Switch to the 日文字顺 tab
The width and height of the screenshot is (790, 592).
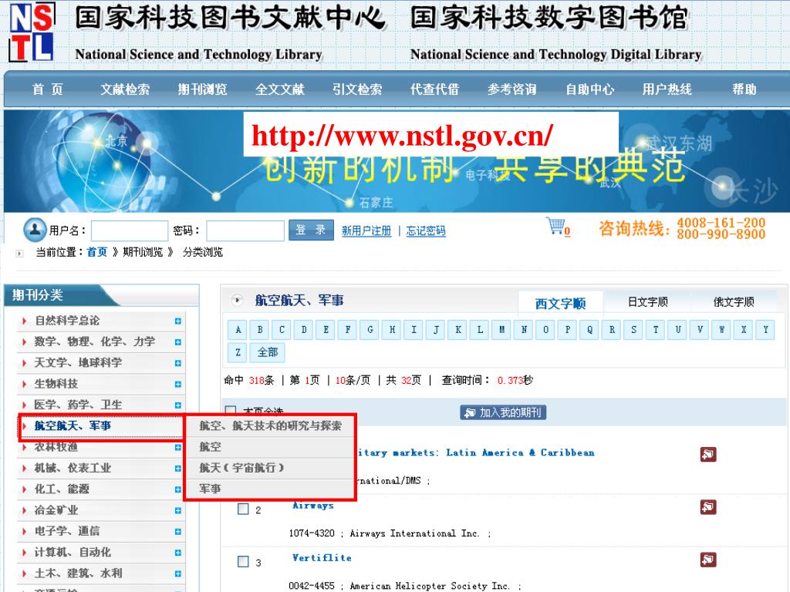(647, 302)
